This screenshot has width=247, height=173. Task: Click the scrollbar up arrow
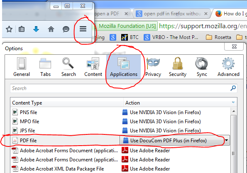[234, 111]
